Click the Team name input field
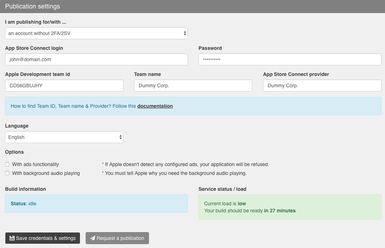385x248 pixels. (193, 85)
